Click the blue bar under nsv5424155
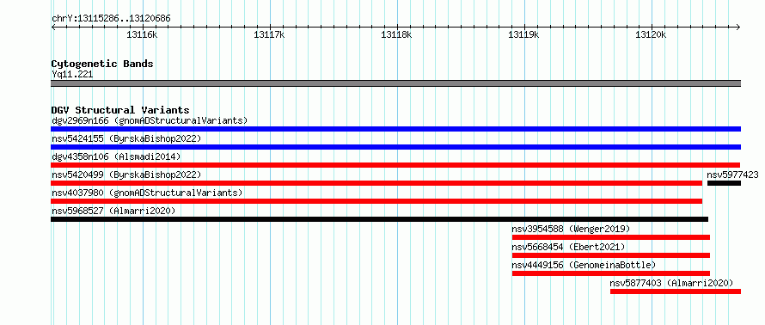The height and width of the screenshot is (325, 765). coord(395,147)
